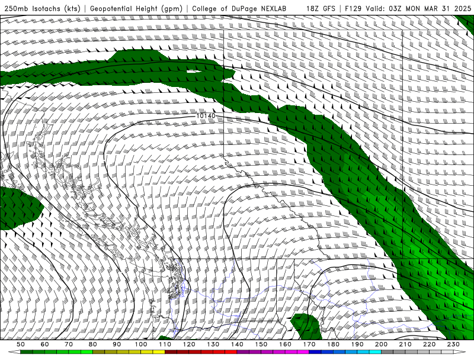Select the bright yellow swatch ending at 110
This screenshot has height=355, width=474.
click(159, 352)
